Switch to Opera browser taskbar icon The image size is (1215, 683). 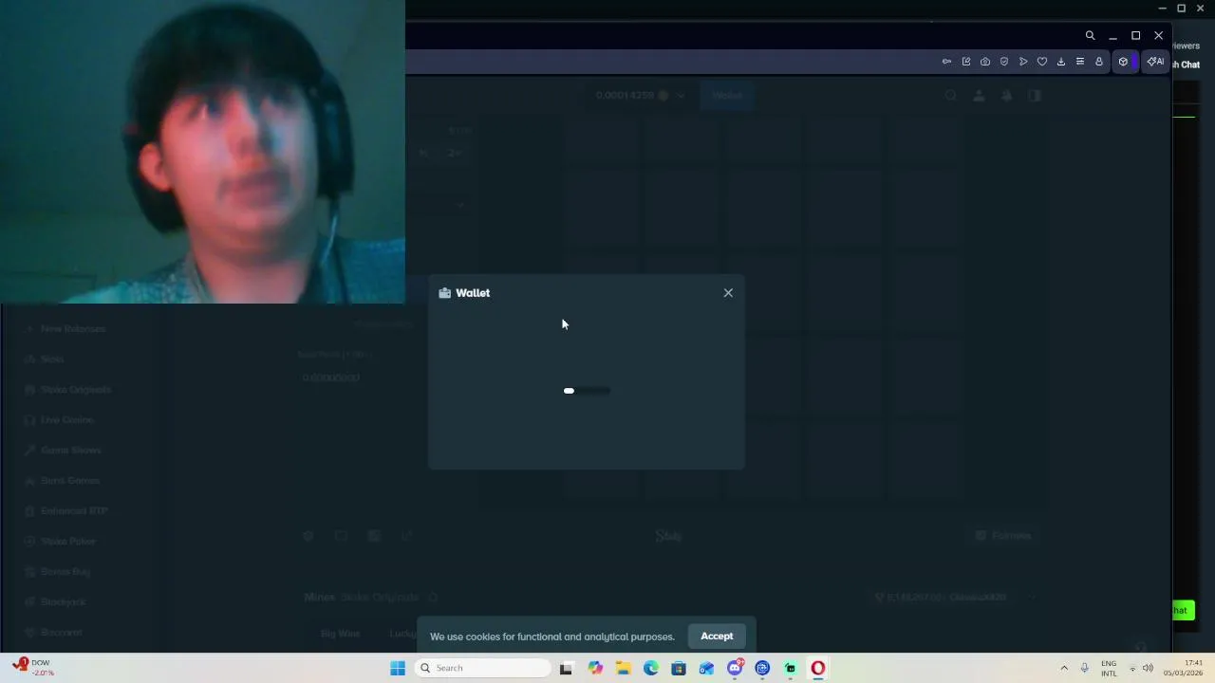818,668
